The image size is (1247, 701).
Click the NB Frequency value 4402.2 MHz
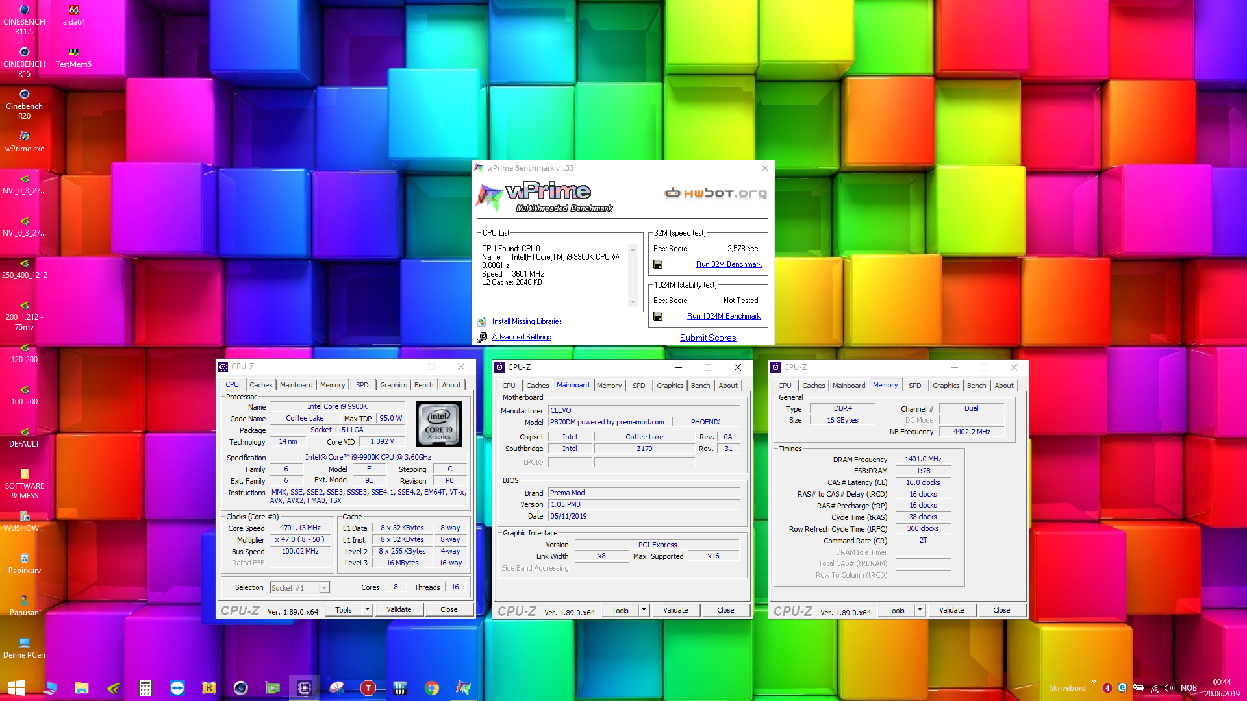coord(972,432)
